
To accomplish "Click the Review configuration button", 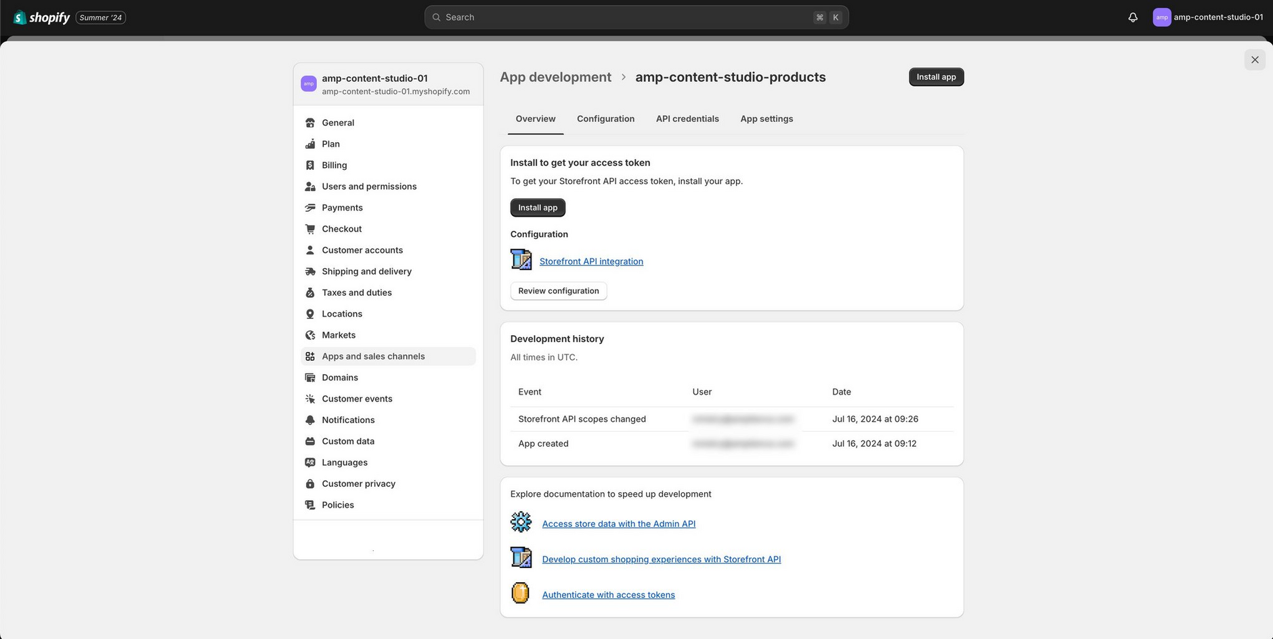I will (x=559, y=291).
